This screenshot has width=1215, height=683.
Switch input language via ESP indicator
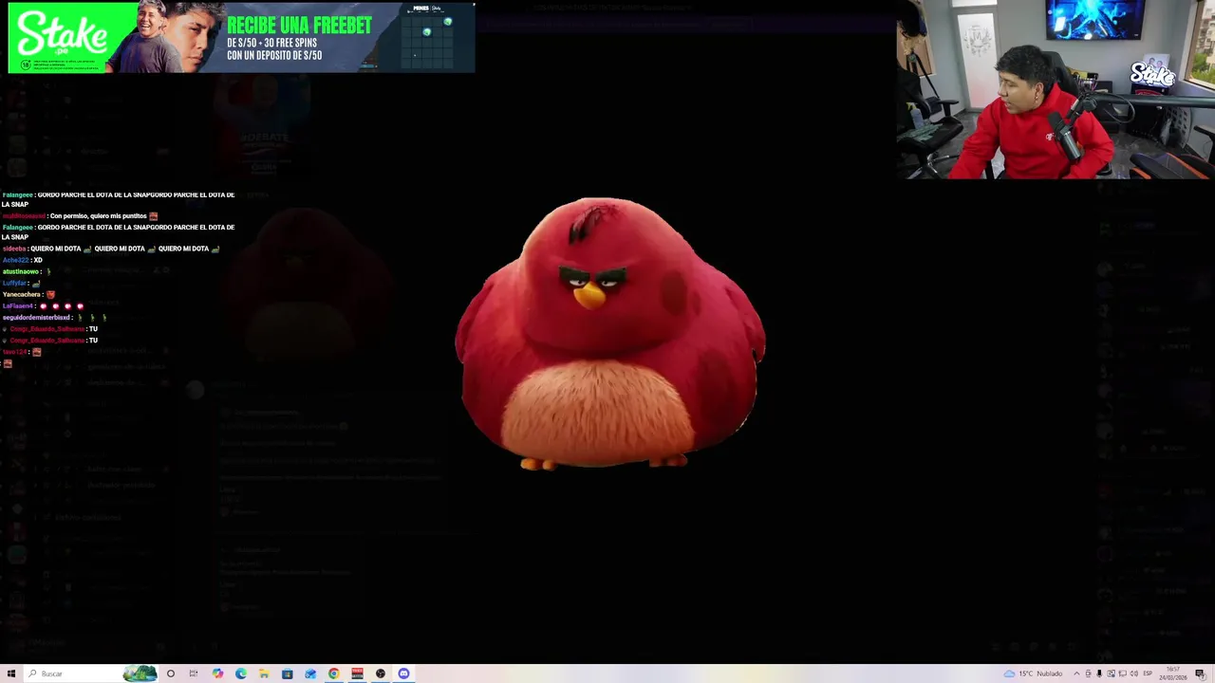tap(1148, 674)
